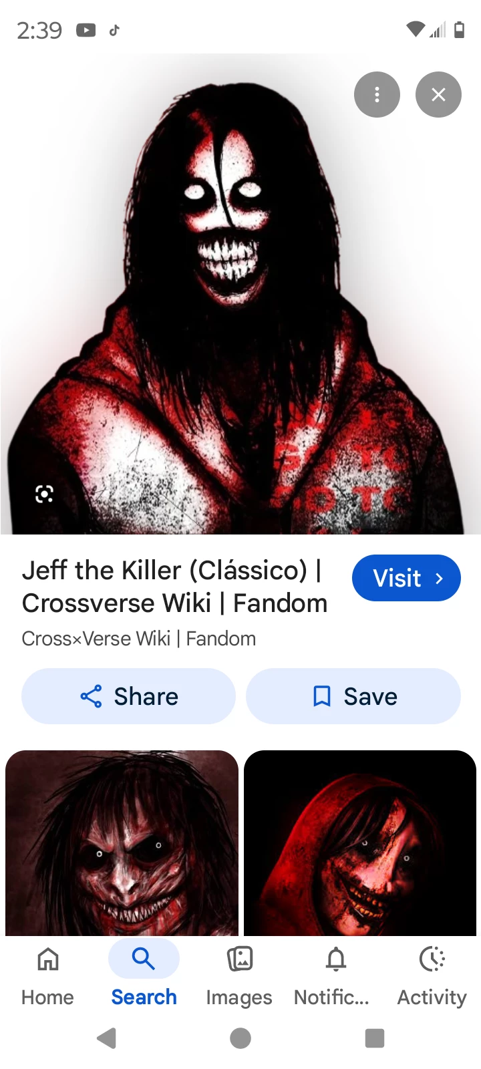Switch to the Images tab
481x1069 pixels.
click(239, 975)
